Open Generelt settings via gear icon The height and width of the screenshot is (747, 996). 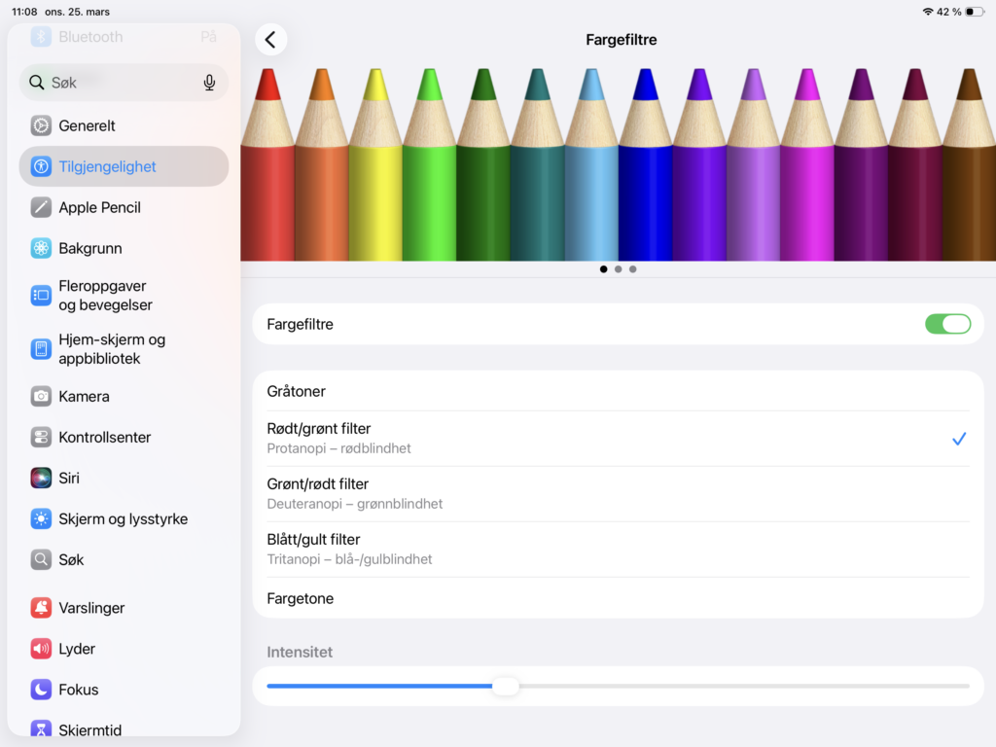point(41,125)
